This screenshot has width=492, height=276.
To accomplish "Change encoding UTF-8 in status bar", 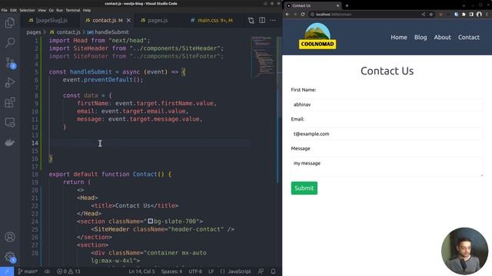I will click(195, 271).
